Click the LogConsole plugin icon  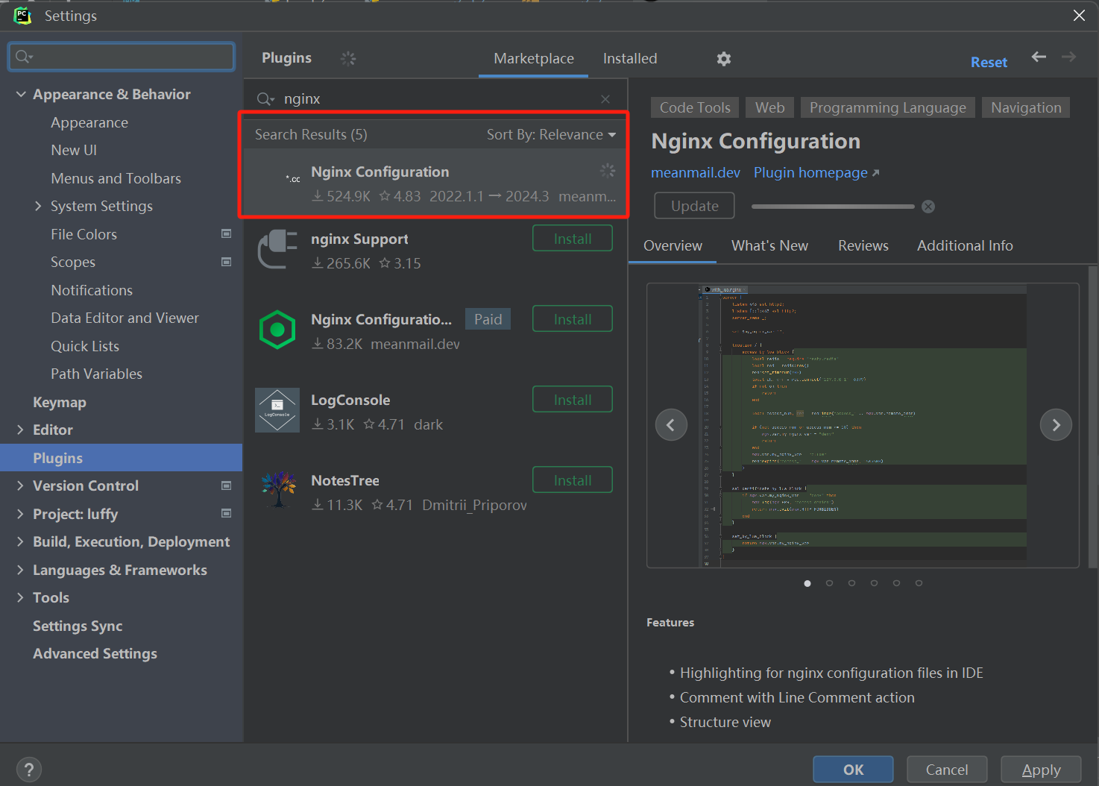pyautogui.click(x=277, y=410)
